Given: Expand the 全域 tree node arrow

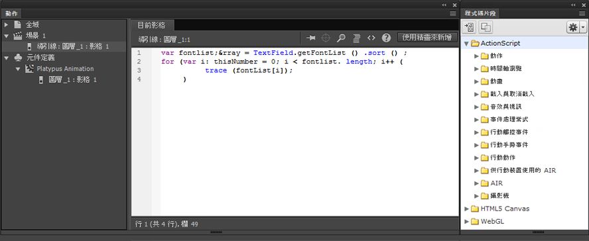Looking at the screenshot, I should (x=6, y=24).
